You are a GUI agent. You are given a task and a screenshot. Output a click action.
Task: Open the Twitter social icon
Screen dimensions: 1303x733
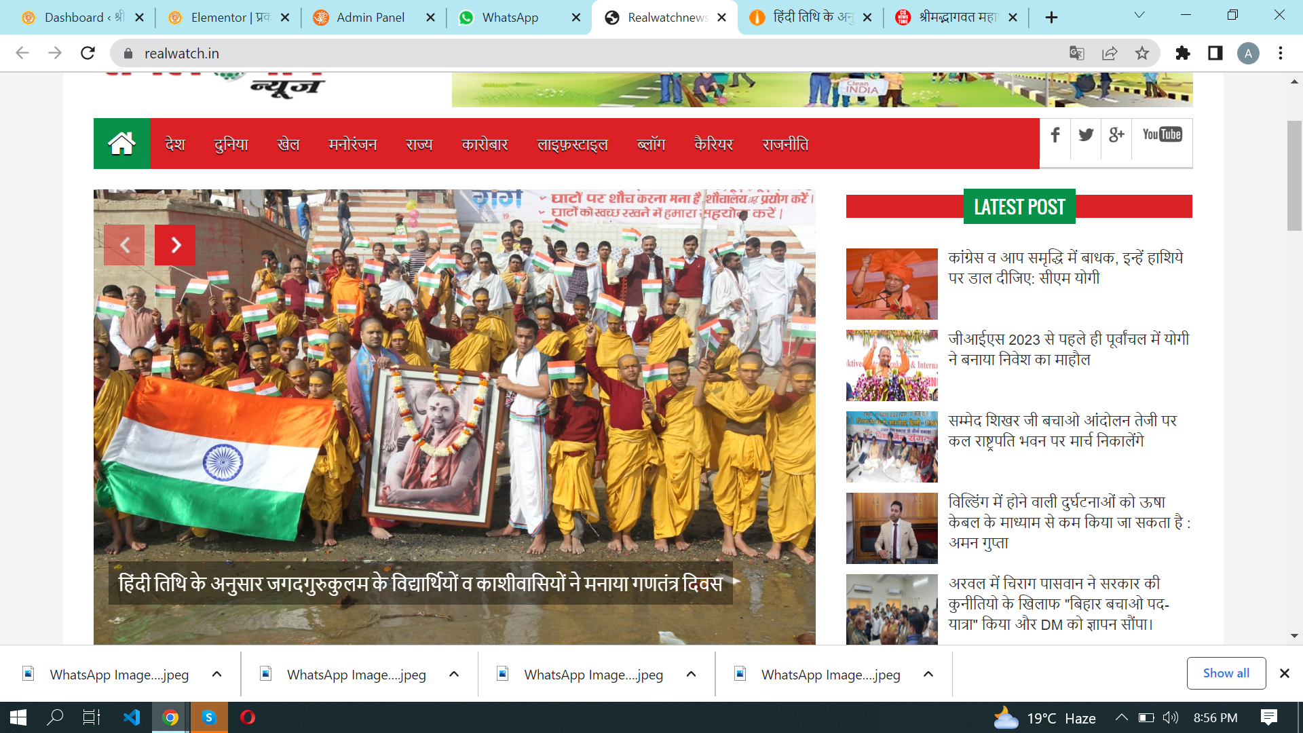click(x=1086, y=135)
